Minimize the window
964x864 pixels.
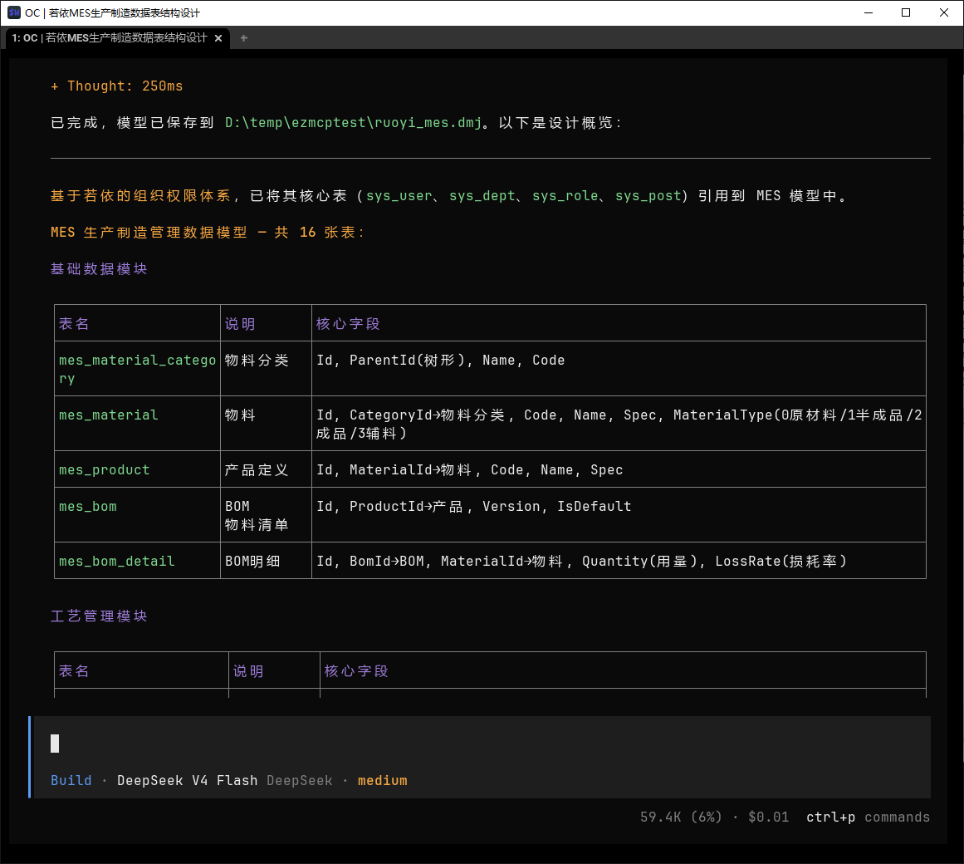(x=868, y=13)
